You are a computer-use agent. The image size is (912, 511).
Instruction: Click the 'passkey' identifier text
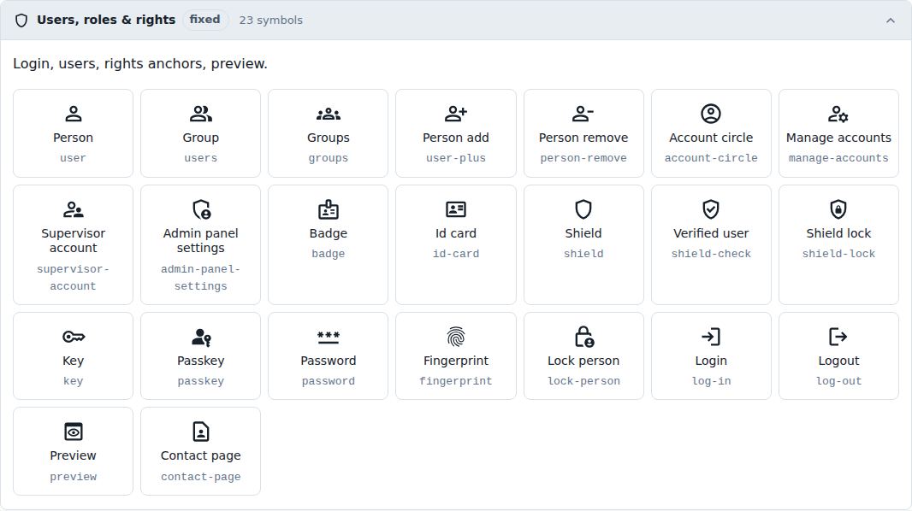tap(201, 381)
